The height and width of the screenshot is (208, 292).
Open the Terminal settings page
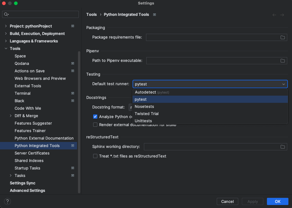coord(23,93)
